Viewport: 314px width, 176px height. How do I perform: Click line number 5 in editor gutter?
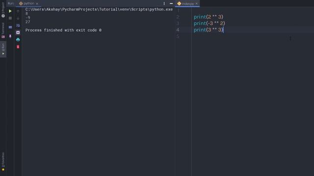(x=178, y=36)
